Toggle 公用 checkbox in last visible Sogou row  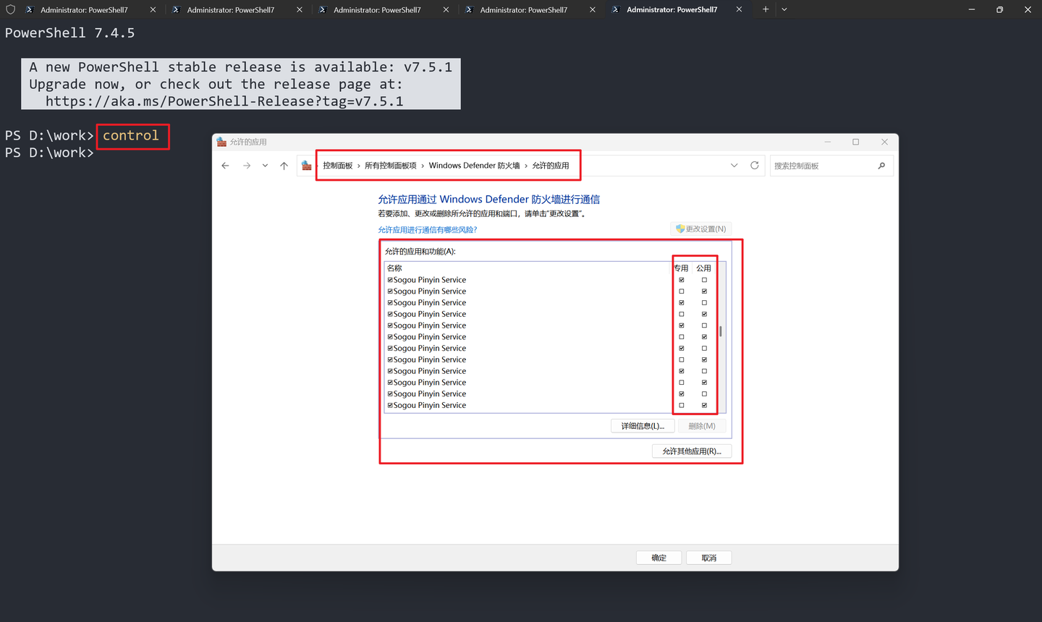(x=704, y=406)
